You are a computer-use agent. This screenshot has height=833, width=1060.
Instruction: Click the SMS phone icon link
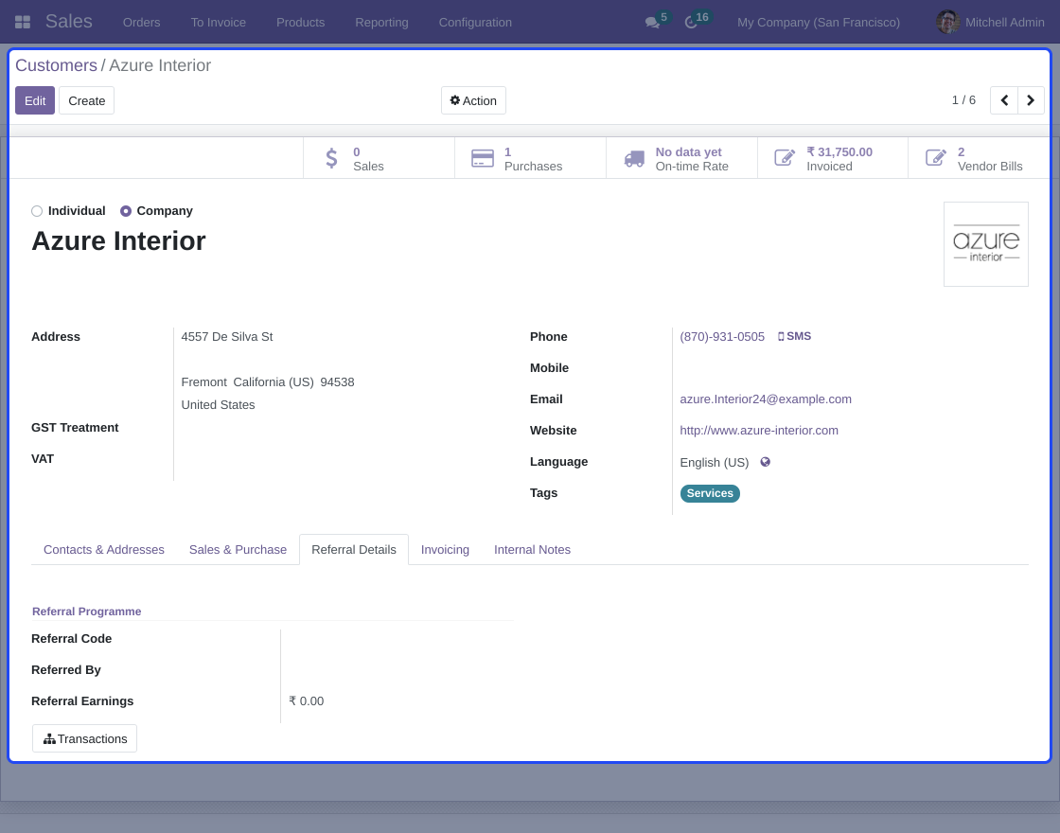coord(794,336)
